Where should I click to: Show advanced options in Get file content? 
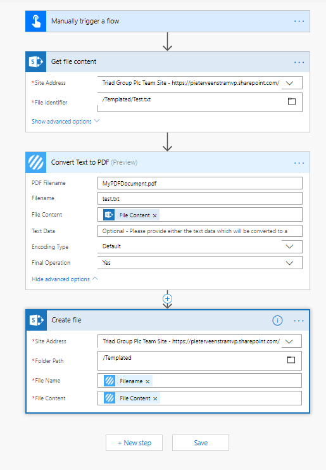point(65,122)
